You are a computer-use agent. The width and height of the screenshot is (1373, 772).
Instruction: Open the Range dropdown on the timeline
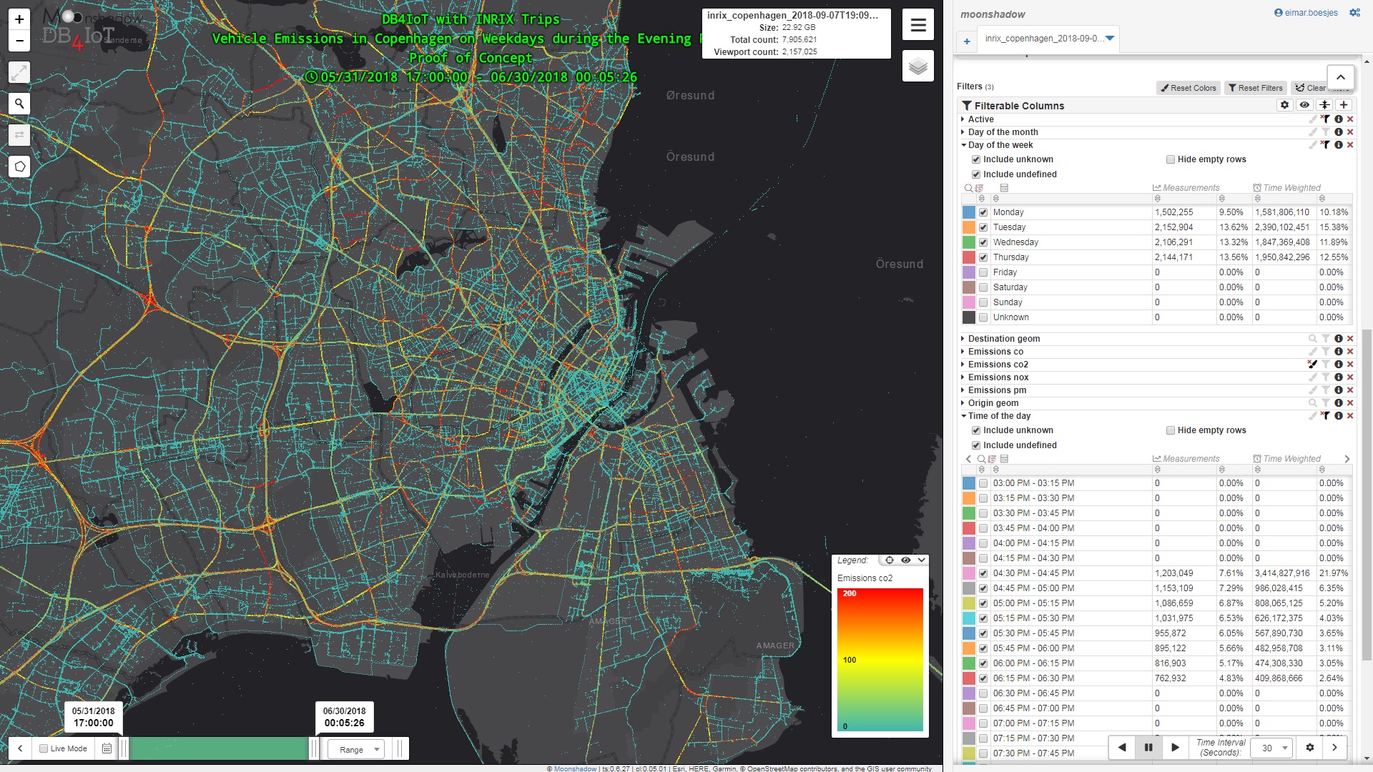tap(355, 749)
